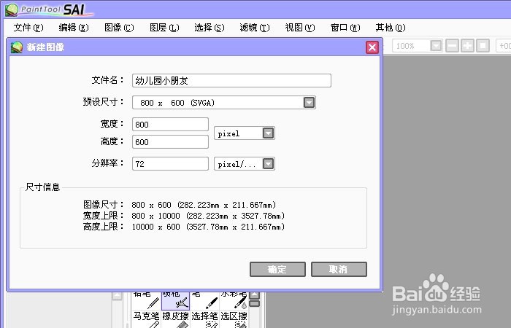This screenshot has height=328, width=511.
Task: Click the 文件名 input field
Action: (x=231, y=80)
